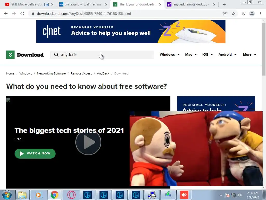The width and height of the screenshot is (266, 200).
Task: Expand the iOS dropdown menu
Action: [207, 55]
